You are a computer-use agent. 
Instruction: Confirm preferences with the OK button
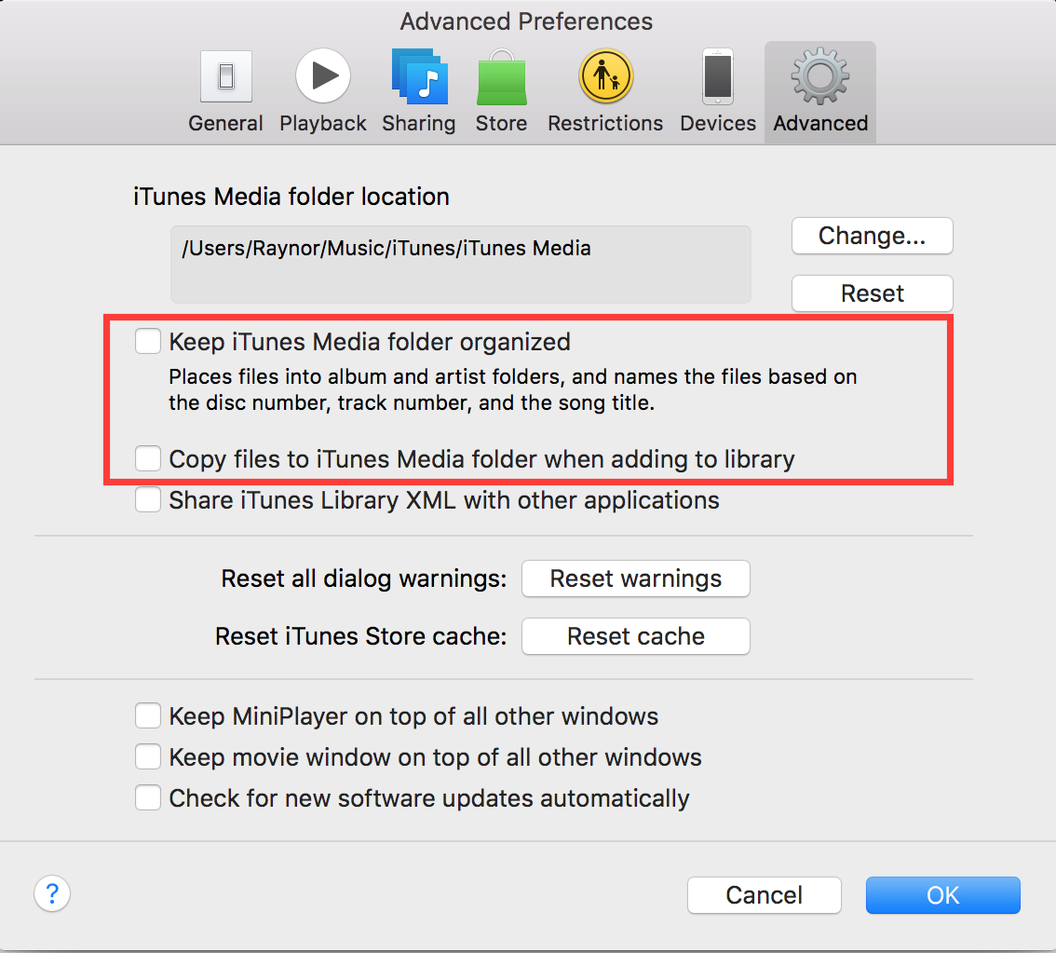942,895
